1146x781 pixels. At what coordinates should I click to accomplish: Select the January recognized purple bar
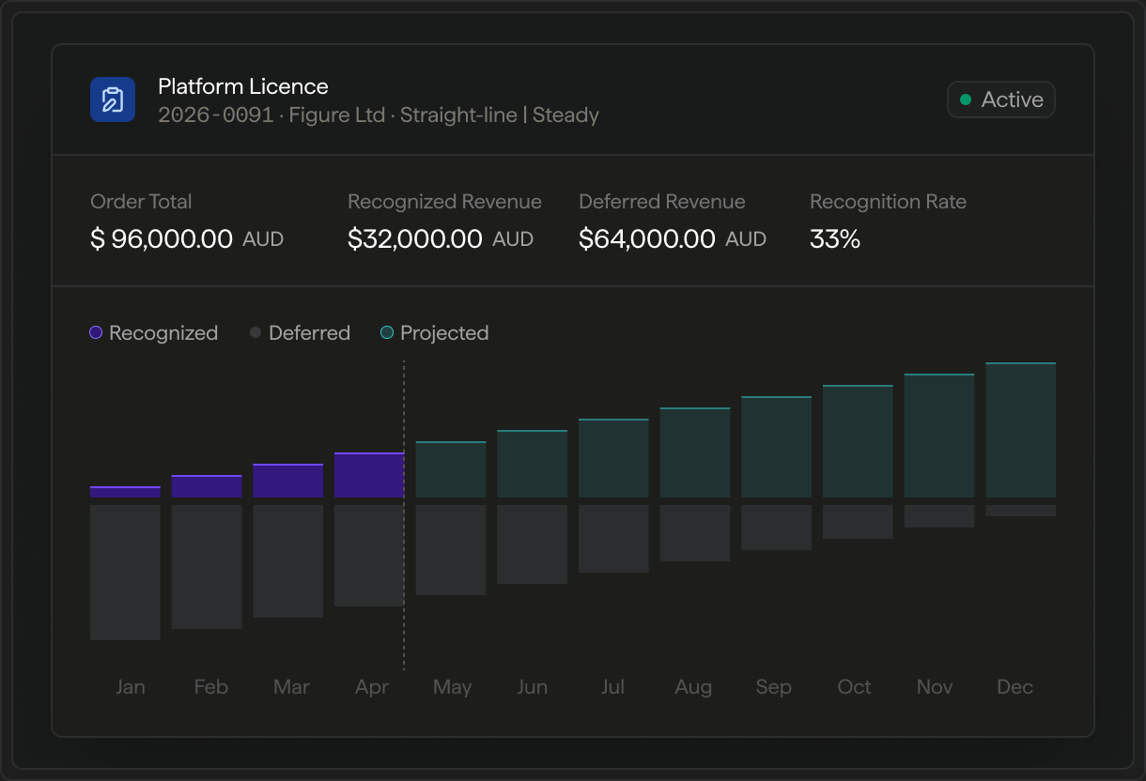pos(125,492)
